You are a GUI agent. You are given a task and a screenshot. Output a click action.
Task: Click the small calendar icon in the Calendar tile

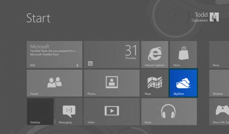[x=90, y=64]
